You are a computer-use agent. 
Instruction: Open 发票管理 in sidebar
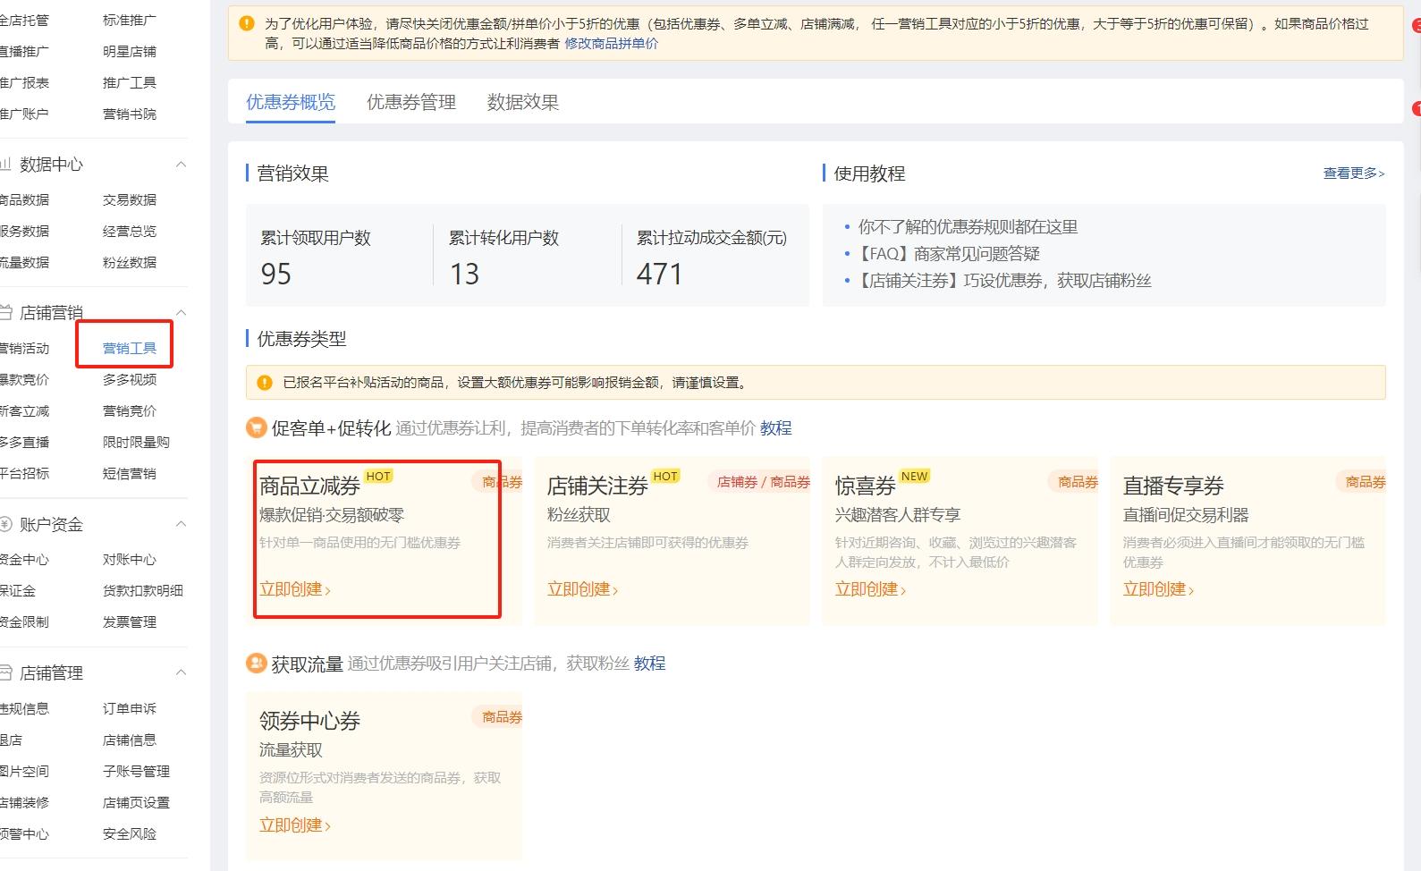(x=130, y=622)
